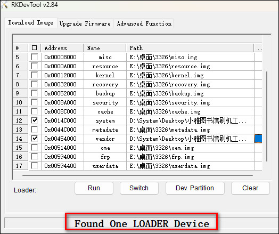Uncheck the system partition checkbox
This screenshot has width=279, height=234.
(34, 120)
